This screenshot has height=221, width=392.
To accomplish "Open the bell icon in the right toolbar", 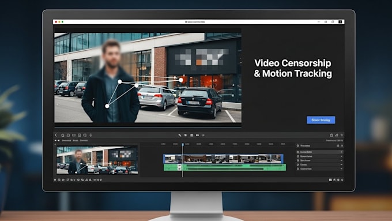I will 337,135.
